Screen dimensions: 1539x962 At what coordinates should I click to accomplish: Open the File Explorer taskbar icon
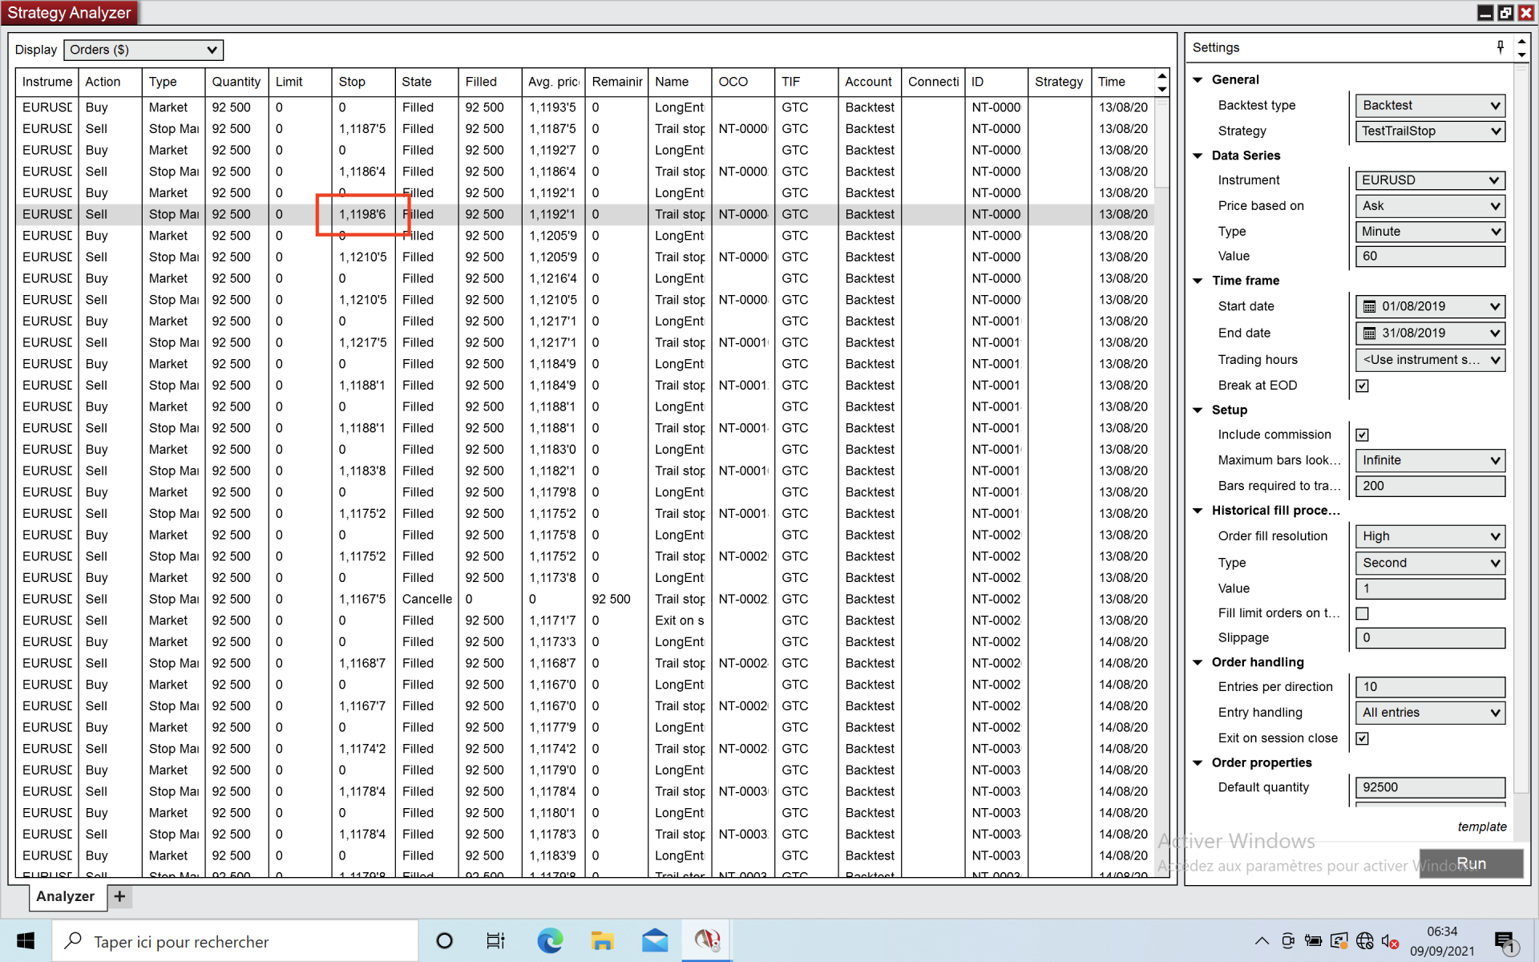click(x=602, y=940)
